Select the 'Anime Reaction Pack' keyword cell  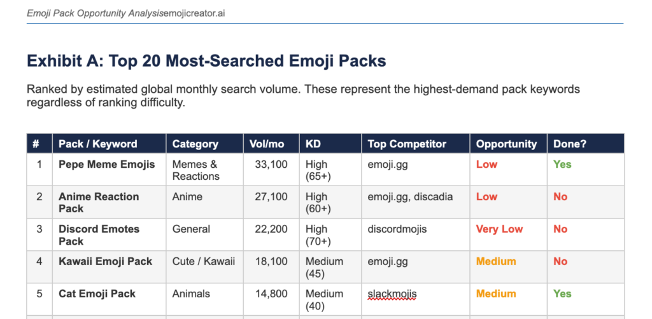[99, 202]
